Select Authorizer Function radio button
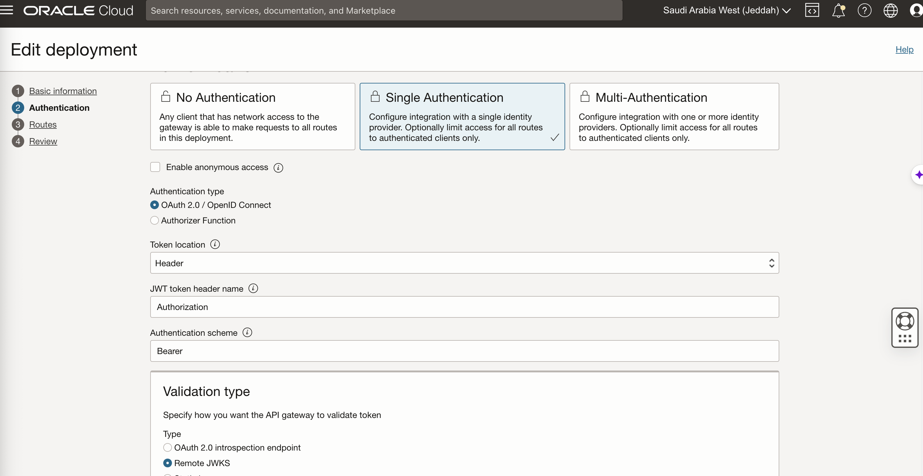 point(155,220)
